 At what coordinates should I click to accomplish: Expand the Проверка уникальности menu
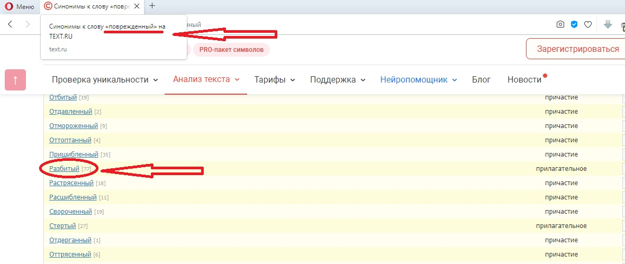(x=105, y=80)
